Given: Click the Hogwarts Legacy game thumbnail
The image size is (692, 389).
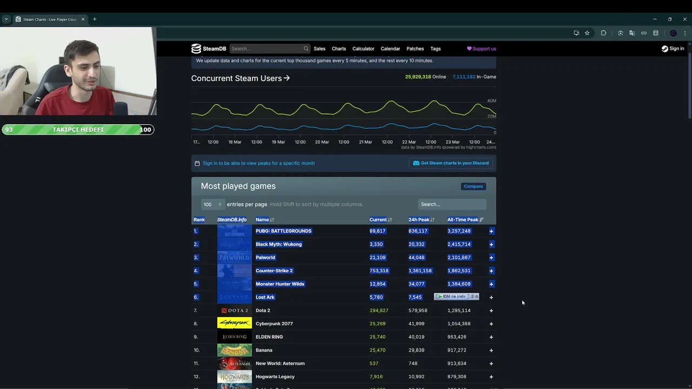Looking at the screenshot, I should 235,377.
